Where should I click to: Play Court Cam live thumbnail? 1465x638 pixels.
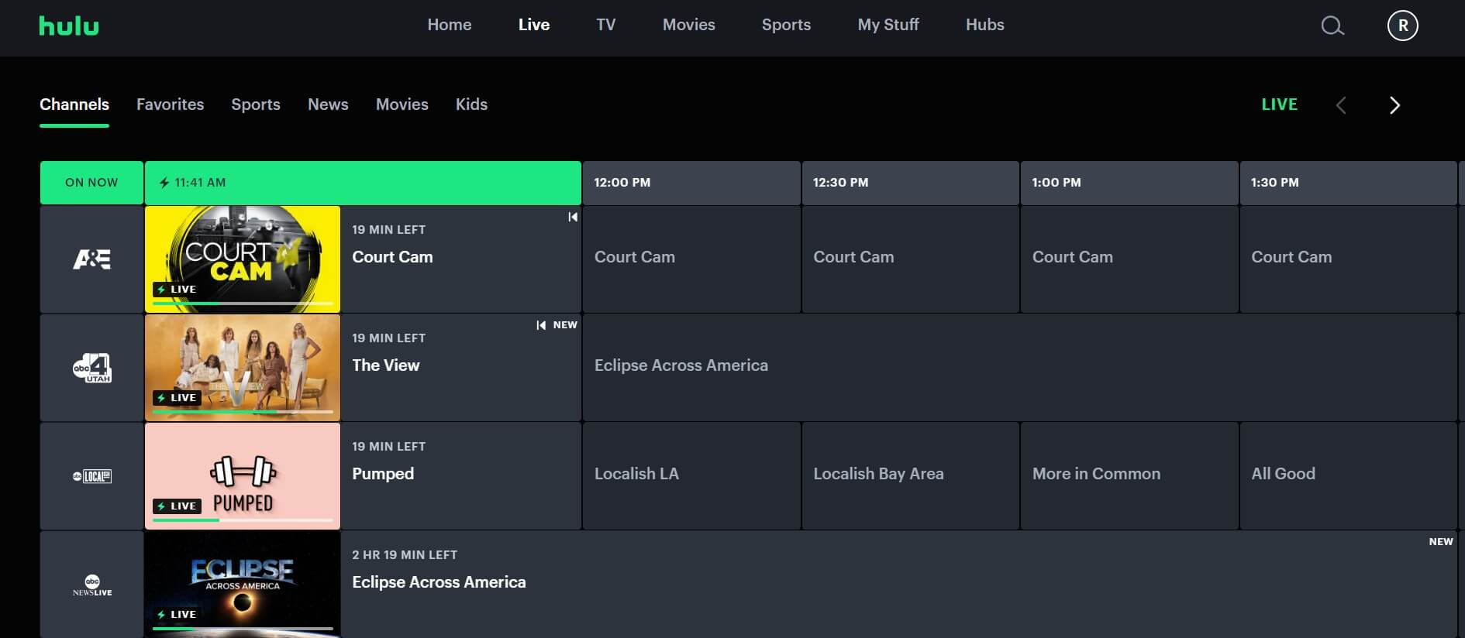click(243, 259)
